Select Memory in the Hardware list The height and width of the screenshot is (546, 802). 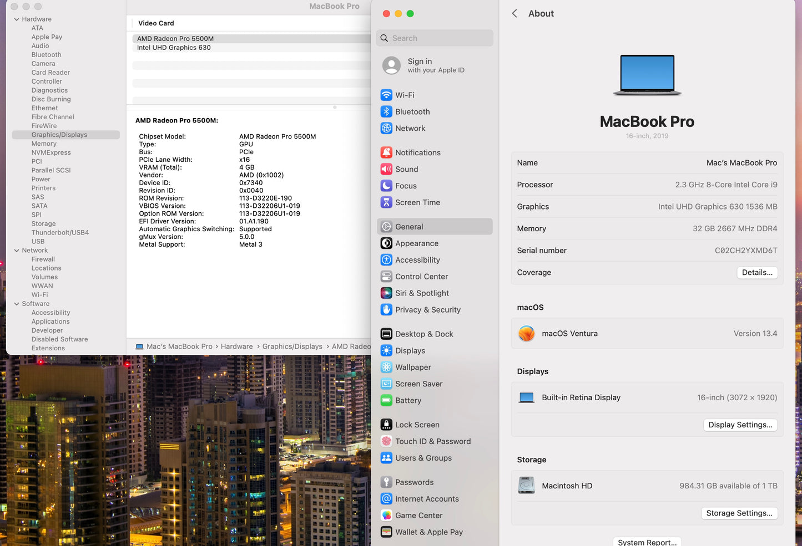pos(44,144)
